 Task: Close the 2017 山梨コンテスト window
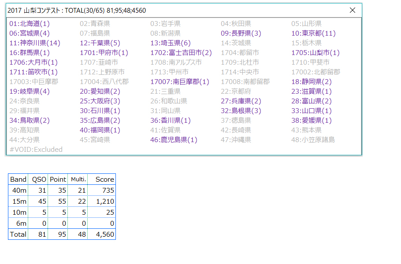coord(352,11)
